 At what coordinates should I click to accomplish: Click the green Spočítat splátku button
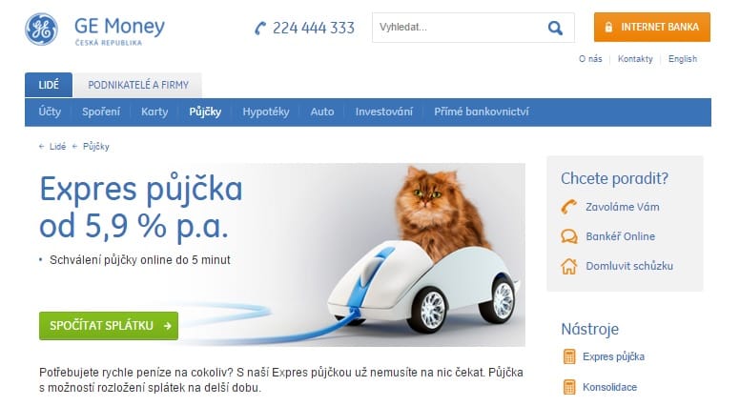(x=109, y=325)
